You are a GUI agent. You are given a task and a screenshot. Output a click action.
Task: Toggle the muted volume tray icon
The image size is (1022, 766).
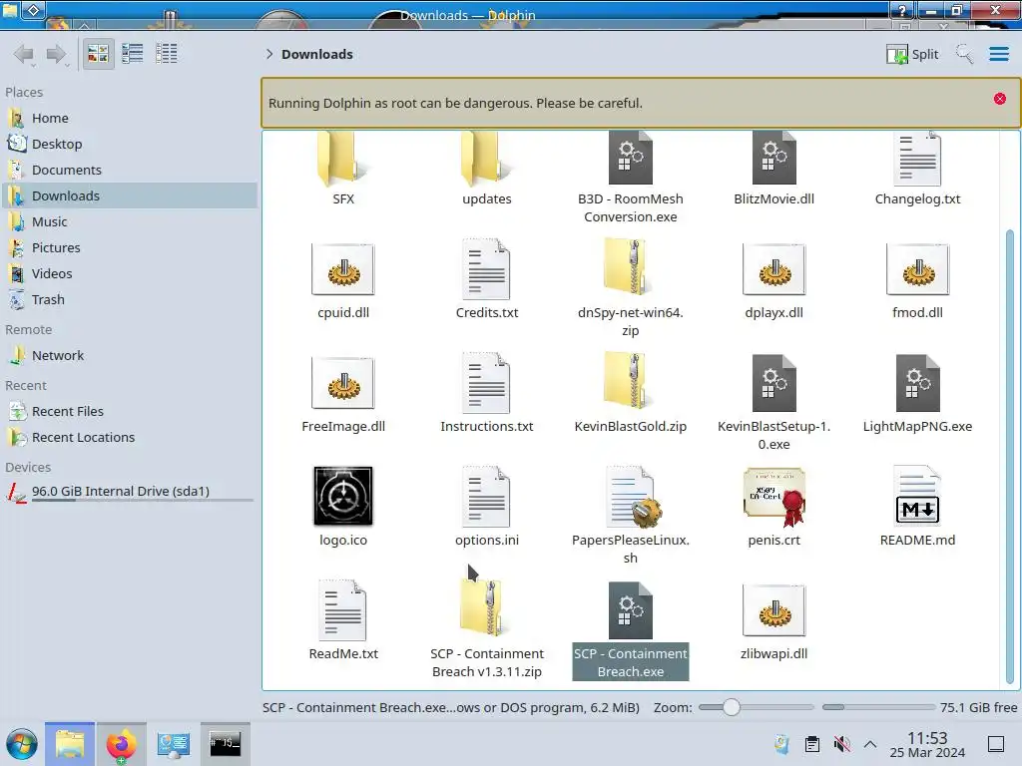pyautogui.click(x=841, y=744)
